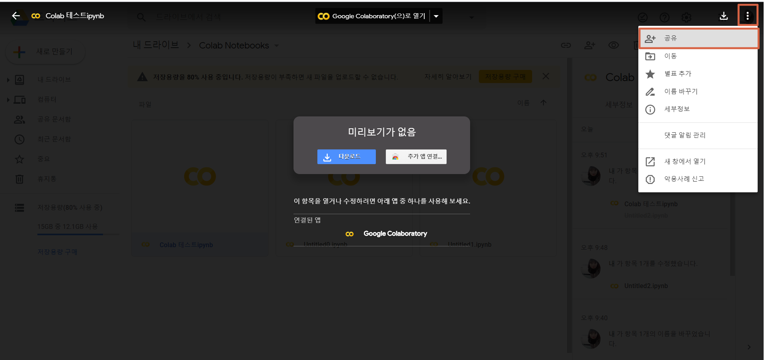Viewport: 766px width, 360px height.
Task: Click the 새로 만들기 button
Action: (x=45, y=52)
